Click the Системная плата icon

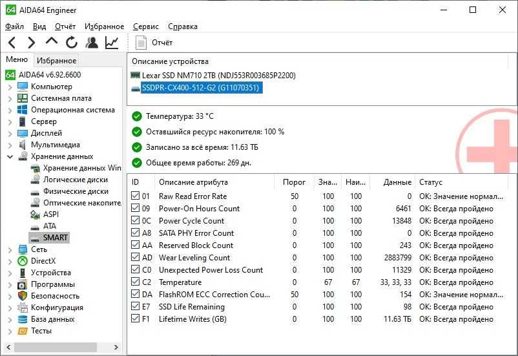[23, 98]
